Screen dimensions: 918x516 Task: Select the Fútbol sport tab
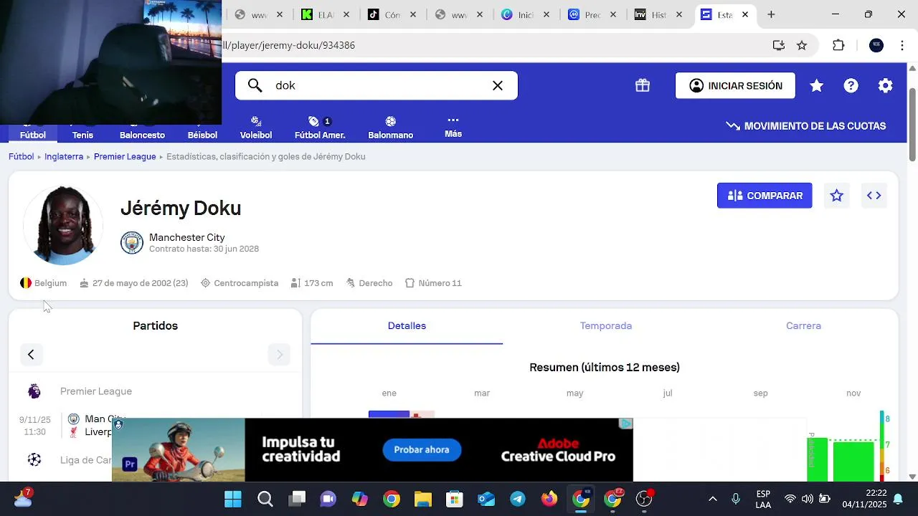point(32,135)
